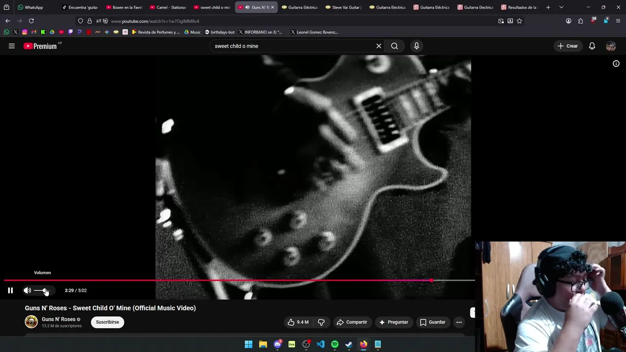Open the tracking protection shield icon
This screenshot has width=626, height=352.
click(80, 21)
